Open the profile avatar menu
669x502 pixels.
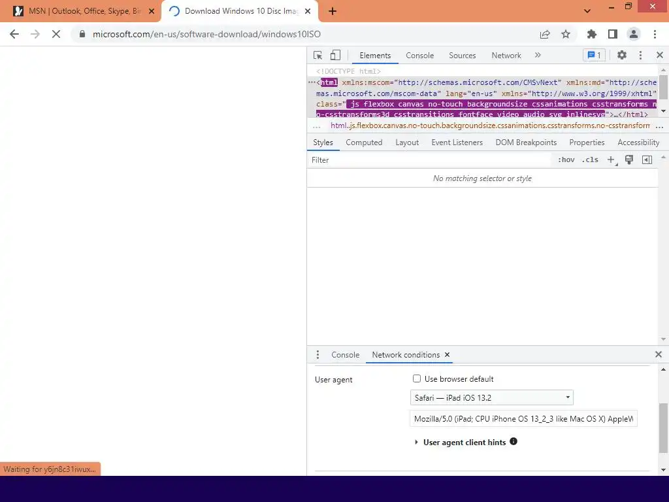pos(634,34)
